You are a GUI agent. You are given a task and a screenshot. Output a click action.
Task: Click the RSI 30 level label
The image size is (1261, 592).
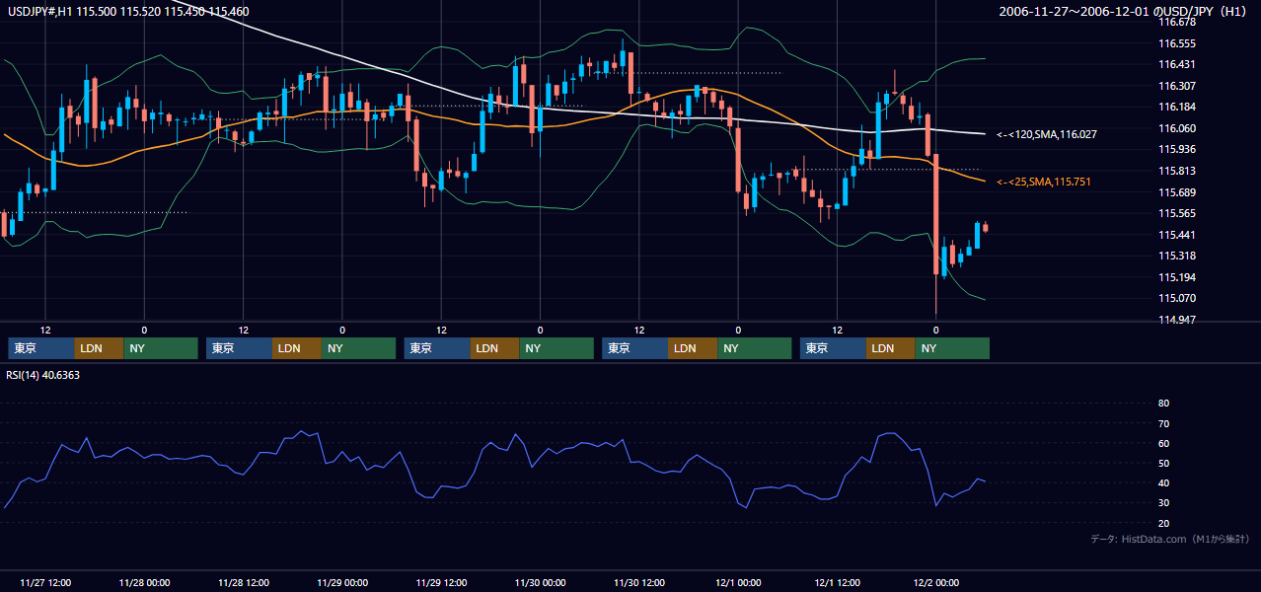coord(1163,503)
